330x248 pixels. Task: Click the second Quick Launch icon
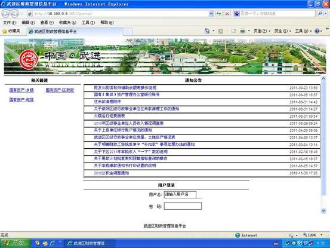45,243
